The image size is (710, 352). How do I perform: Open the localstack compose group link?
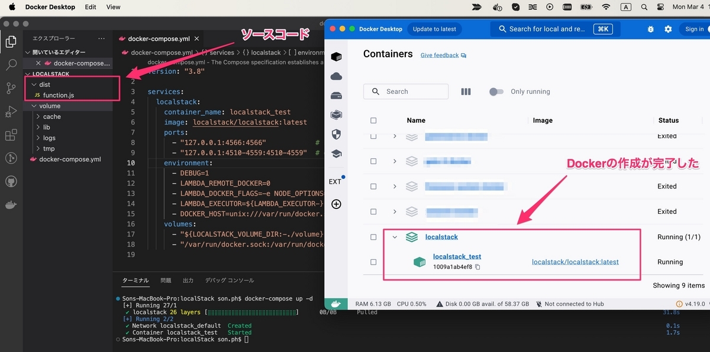point(441,237)
